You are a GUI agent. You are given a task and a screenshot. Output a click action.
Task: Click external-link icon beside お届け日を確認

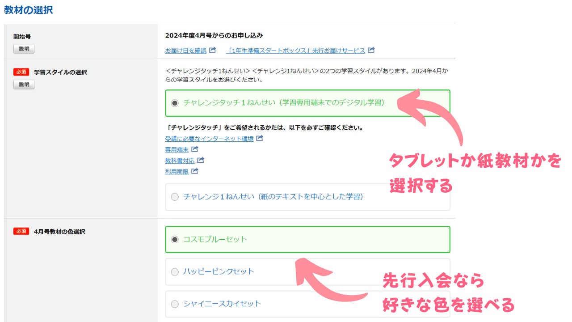[x=213, y=50]
